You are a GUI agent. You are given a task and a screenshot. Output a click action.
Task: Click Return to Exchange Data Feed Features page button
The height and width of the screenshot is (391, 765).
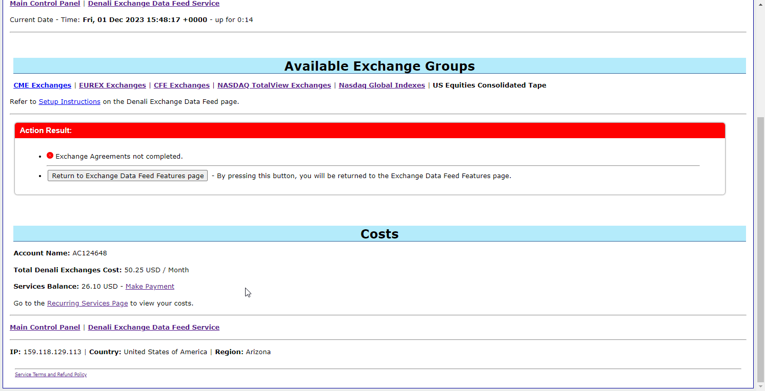tap(128, 176)
